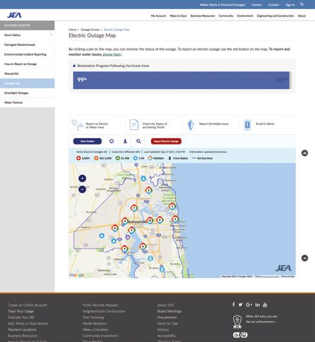Expand the Storm Safety sidebar chevron

click(x=51, y=35)
